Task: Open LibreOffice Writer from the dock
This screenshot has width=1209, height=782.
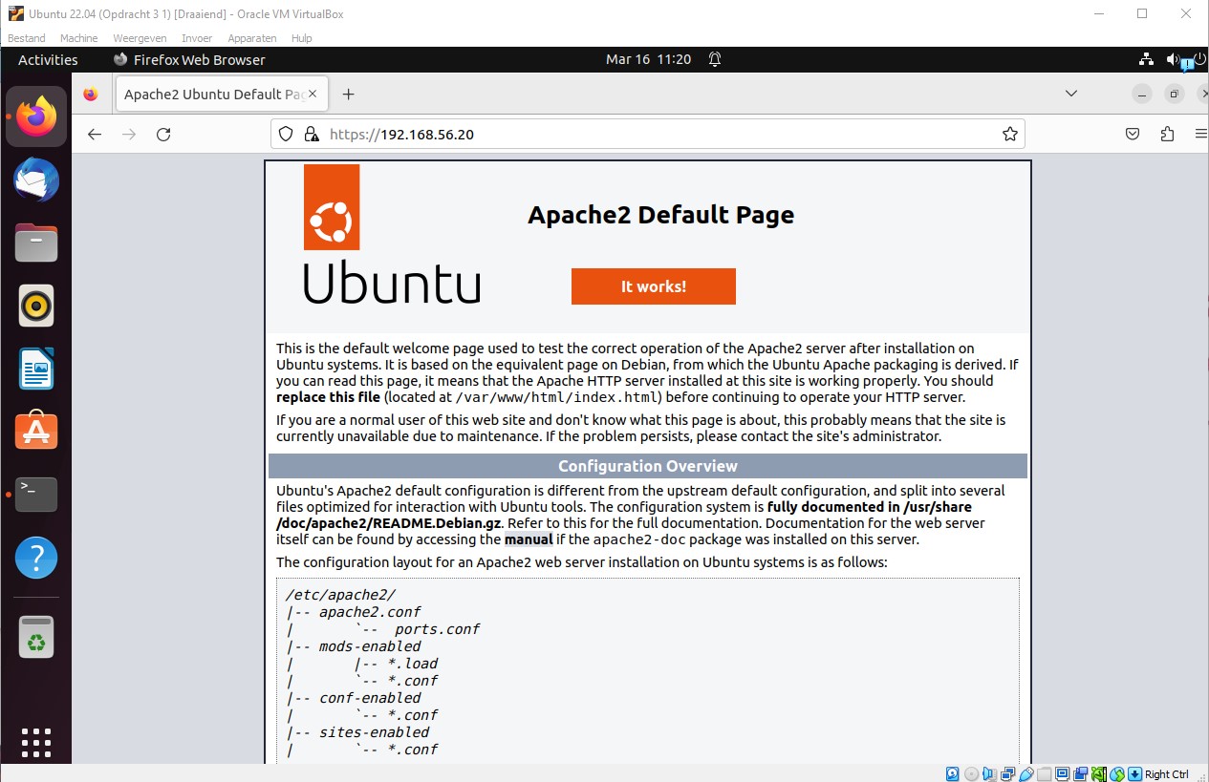Action: click(x=36, y=370)
